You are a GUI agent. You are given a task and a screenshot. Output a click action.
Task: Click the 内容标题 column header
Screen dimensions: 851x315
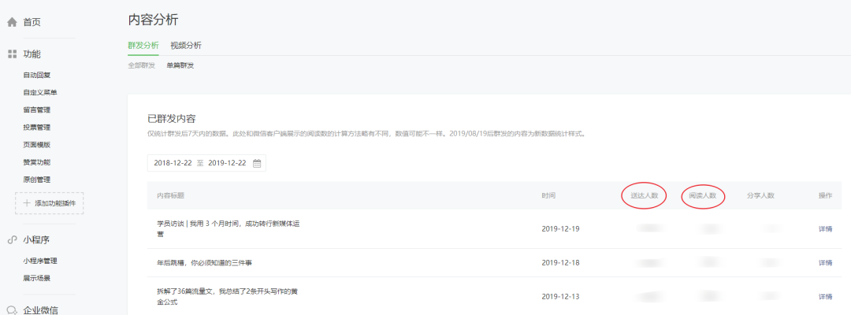point(171,196)
